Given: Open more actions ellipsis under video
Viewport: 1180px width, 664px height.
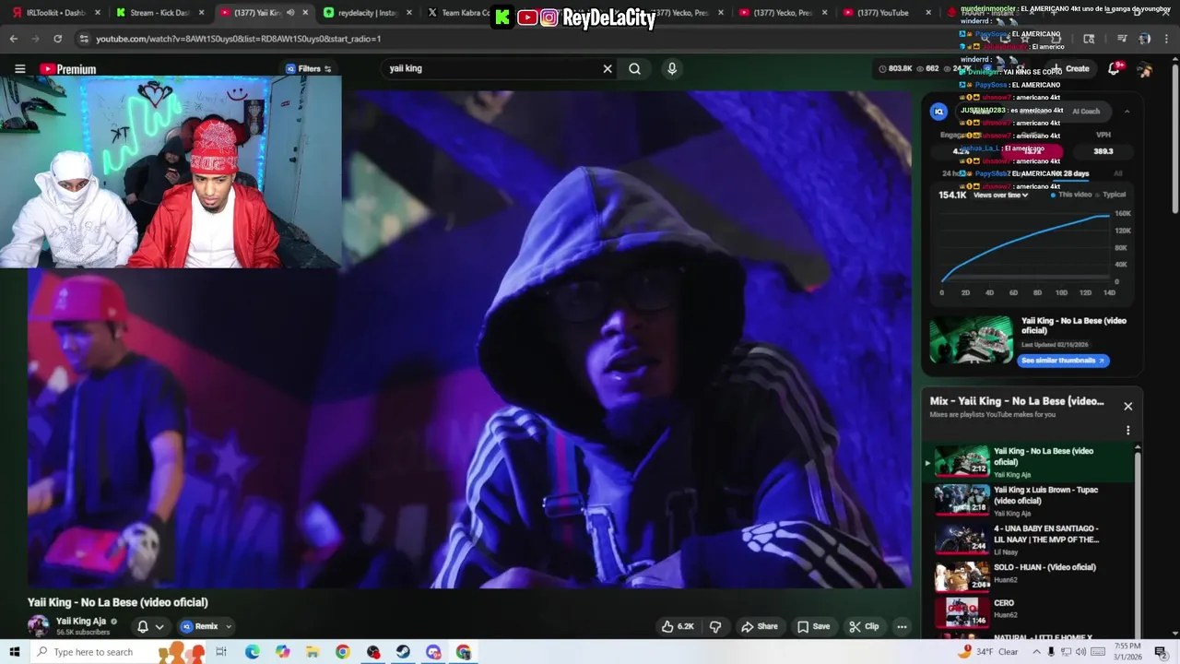Looking at the screenshot, I should click(902, 626).
